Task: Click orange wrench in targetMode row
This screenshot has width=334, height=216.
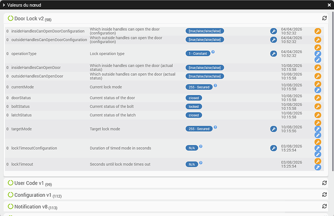Action: [x=318, y=123]
